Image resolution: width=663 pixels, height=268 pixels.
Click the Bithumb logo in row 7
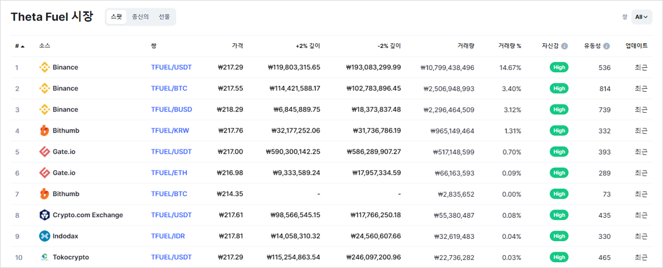[44, 194]
